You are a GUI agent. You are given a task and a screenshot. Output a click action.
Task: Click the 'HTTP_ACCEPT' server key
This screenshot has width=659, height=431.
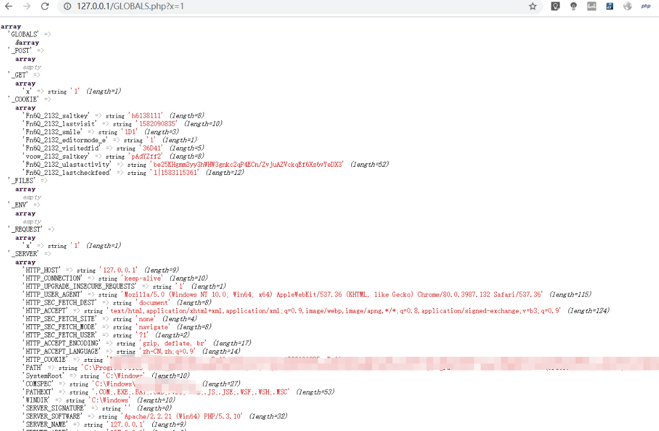[x=46, y=311]
